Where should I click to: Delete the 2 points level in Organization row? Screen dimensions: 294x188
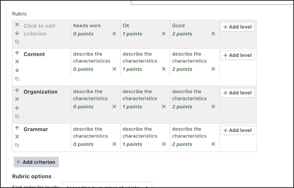point(213,107)
